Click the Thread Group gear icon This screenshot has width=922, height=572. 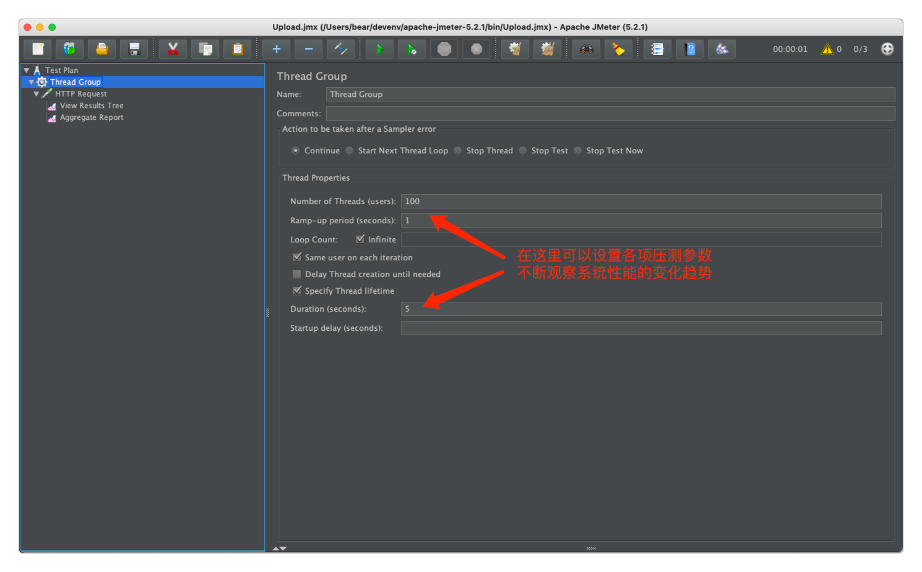(42, 82)
